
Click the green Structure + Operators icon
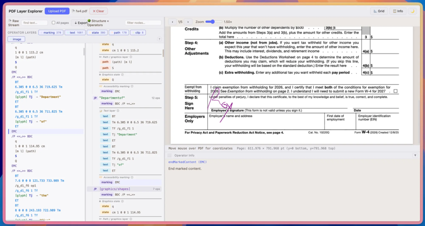click(x=89, y=21)
